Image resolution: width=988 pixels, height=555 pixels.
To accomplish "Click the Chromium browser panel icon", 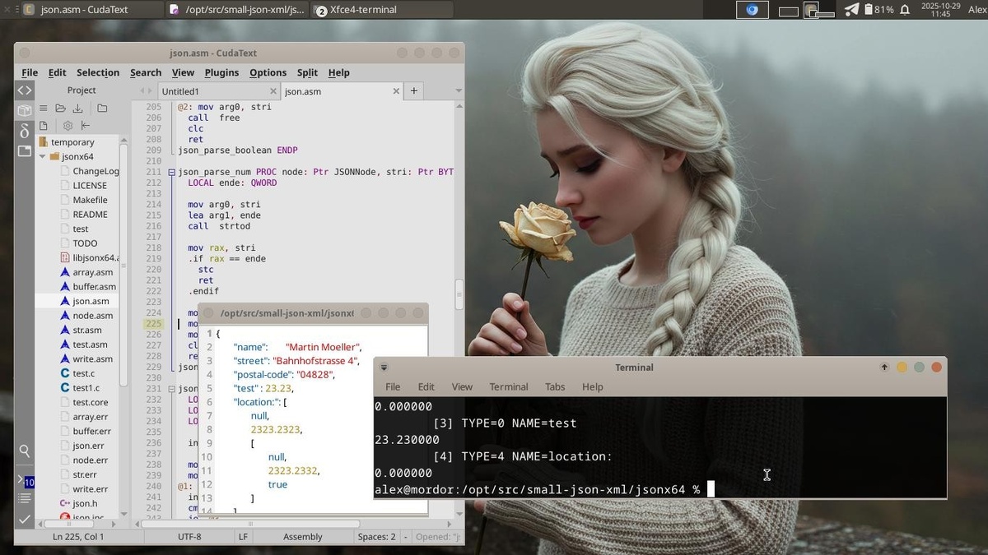I will [752, 10].
